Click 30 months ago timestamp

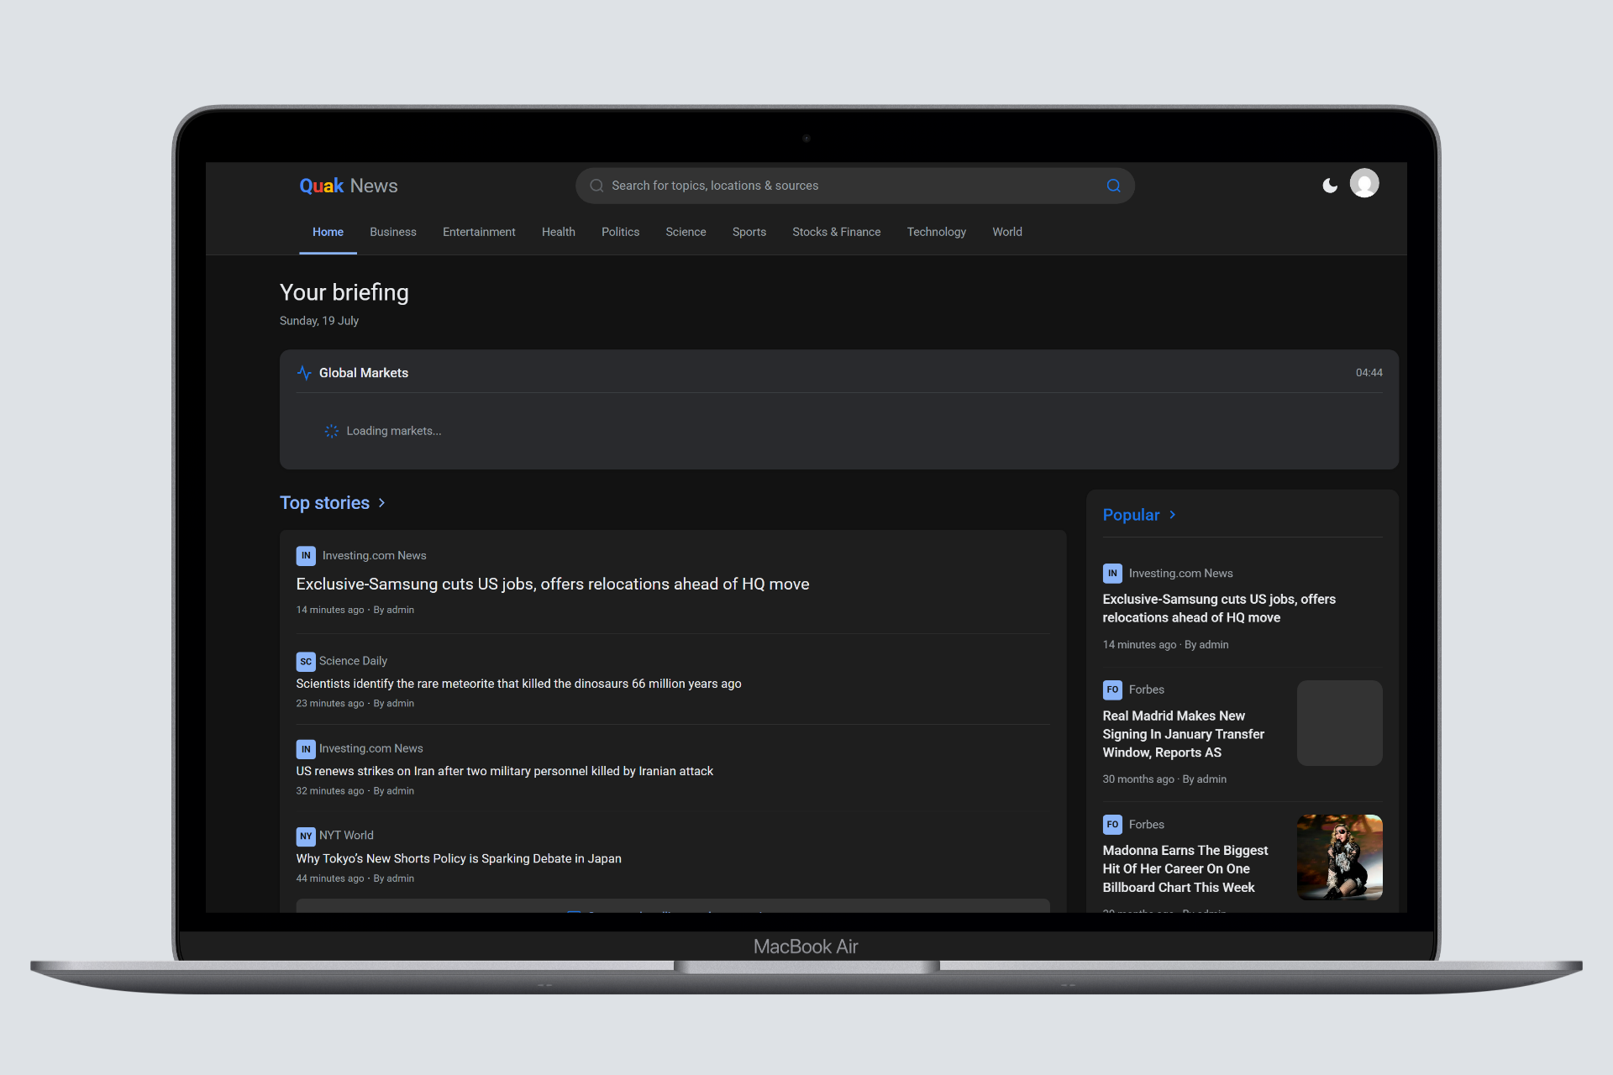[1138, 779]
